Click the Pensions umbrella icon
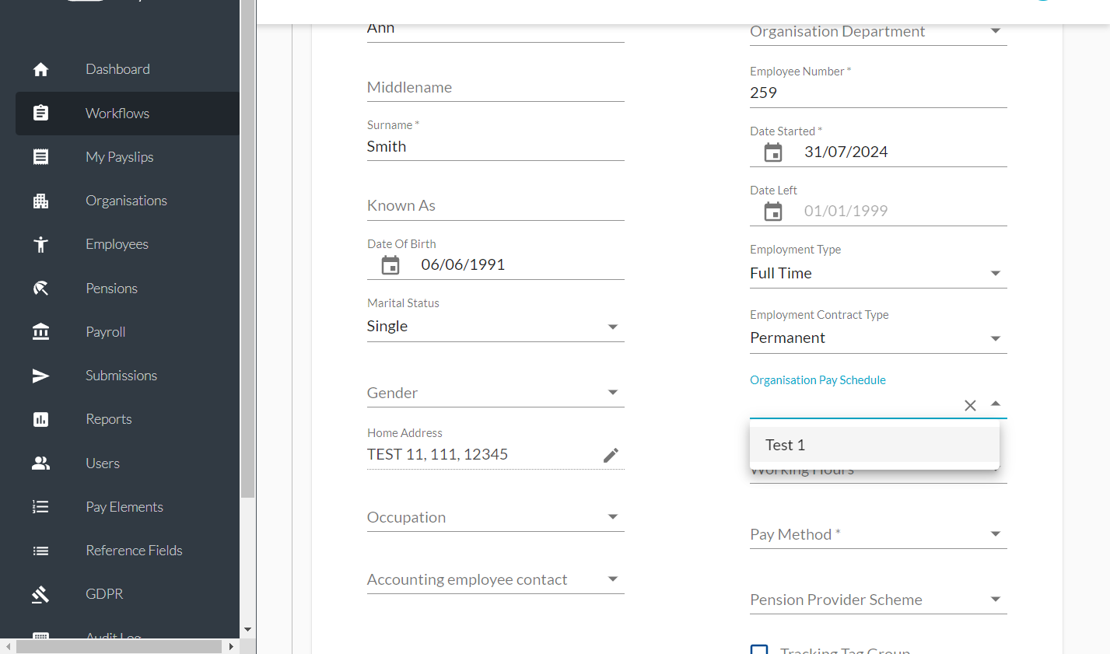Viewport: 1110px width, 654px height. pyautogui.click(x=41, y=289)
